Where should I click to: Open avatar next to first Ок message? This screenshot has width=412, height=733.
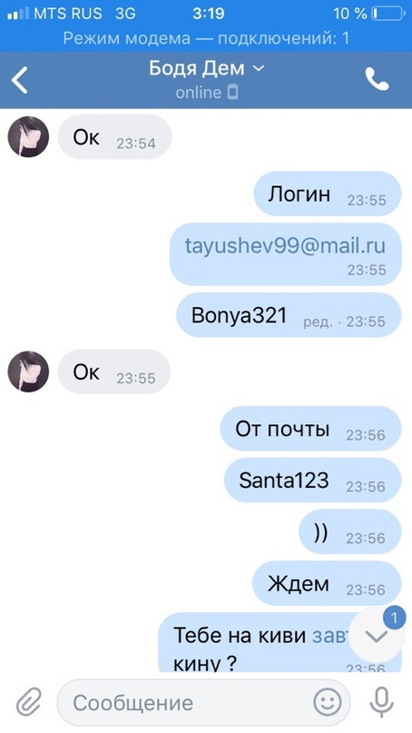tap(28, 136)
